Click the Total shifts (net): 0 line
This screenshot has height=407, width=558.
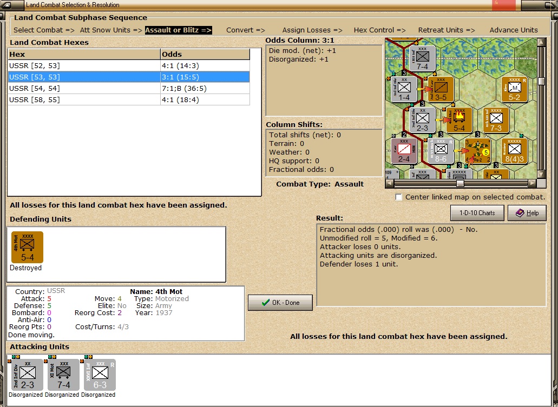(x=305, y=135)
